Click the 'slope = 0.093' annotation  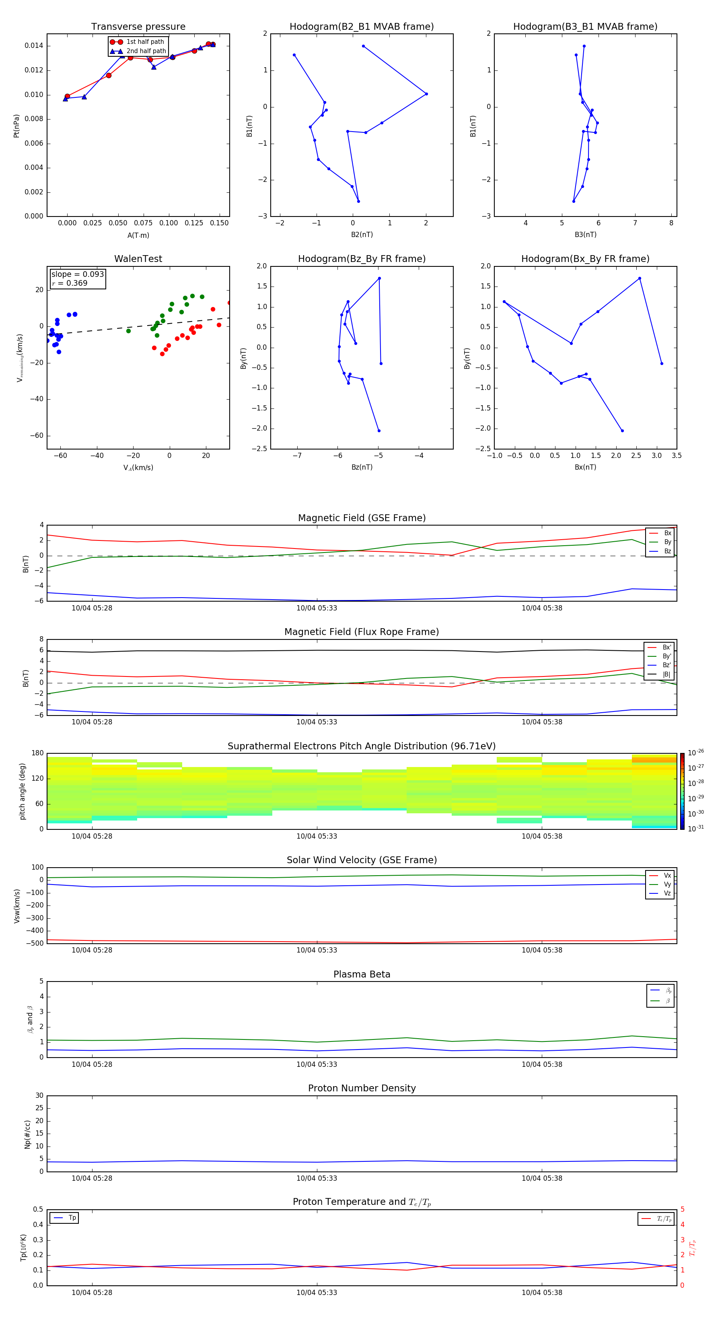pos(77,274)
